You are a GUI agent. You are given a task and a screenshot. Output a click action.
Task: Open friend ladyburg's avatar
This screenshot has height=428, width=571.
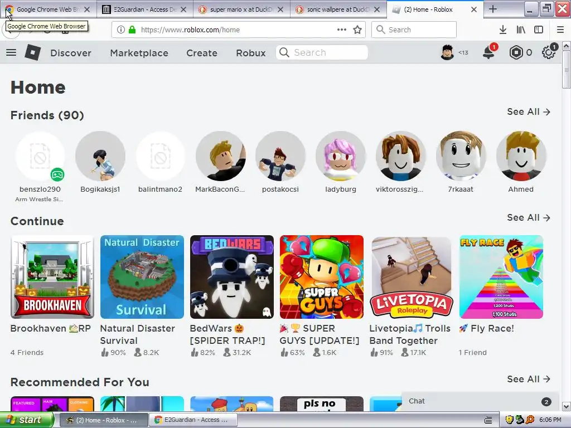pyautogui.click(x=341, y=156)
